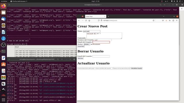The width and height of the screenshot is (184, 103).
Task: Open Ubuntu Software from the dock
Action: (3, 64)
